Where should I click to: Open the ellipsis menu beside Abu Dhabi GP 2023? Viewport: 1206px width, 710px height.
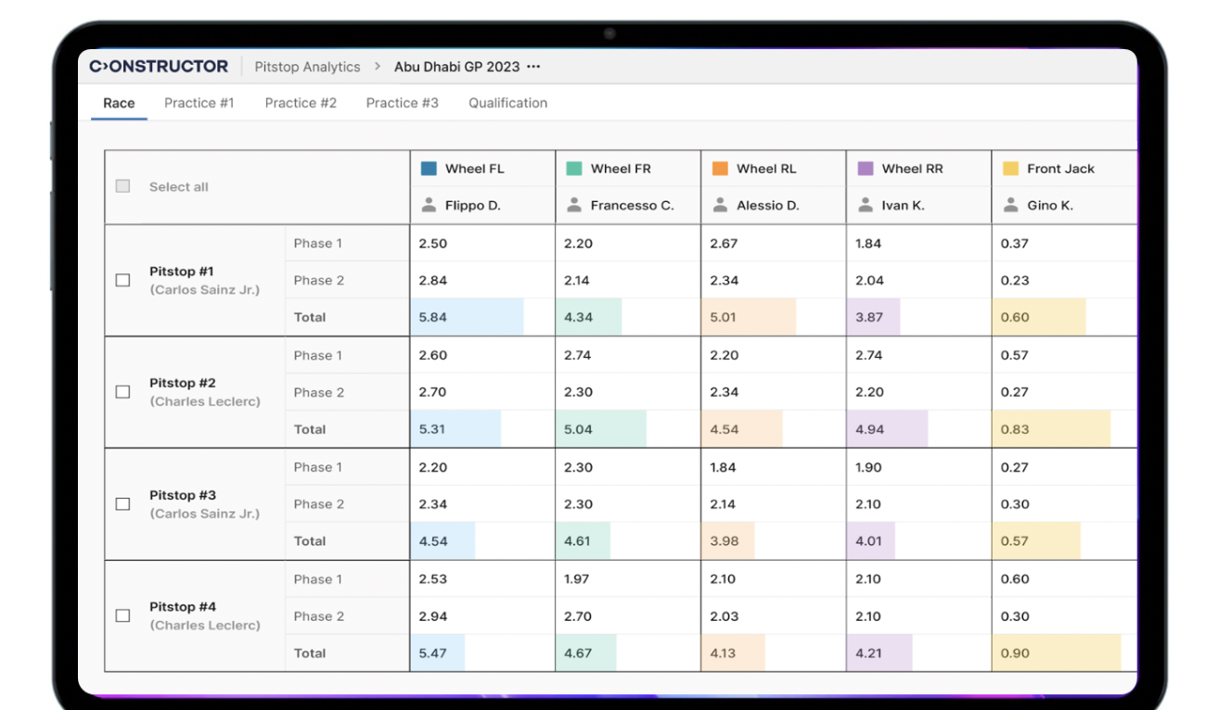point(532,66)
